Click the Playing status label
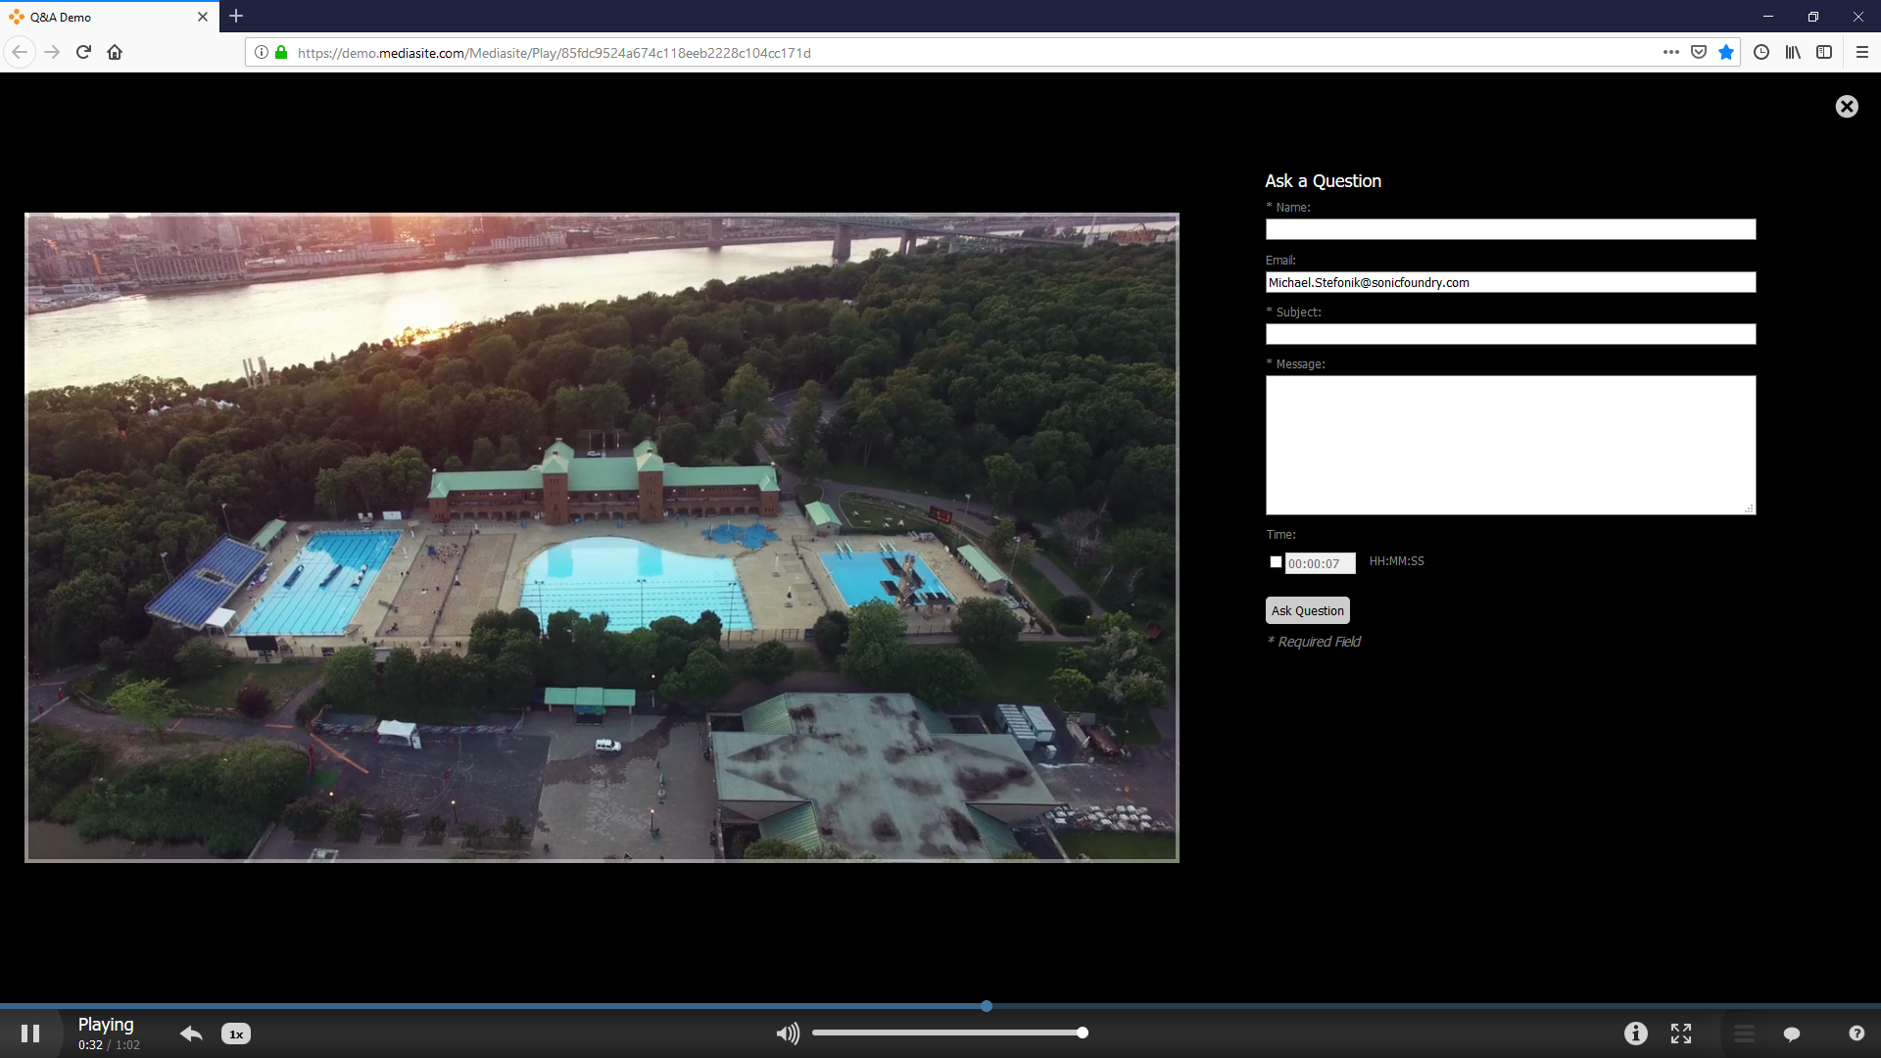 coord(106,1024)
